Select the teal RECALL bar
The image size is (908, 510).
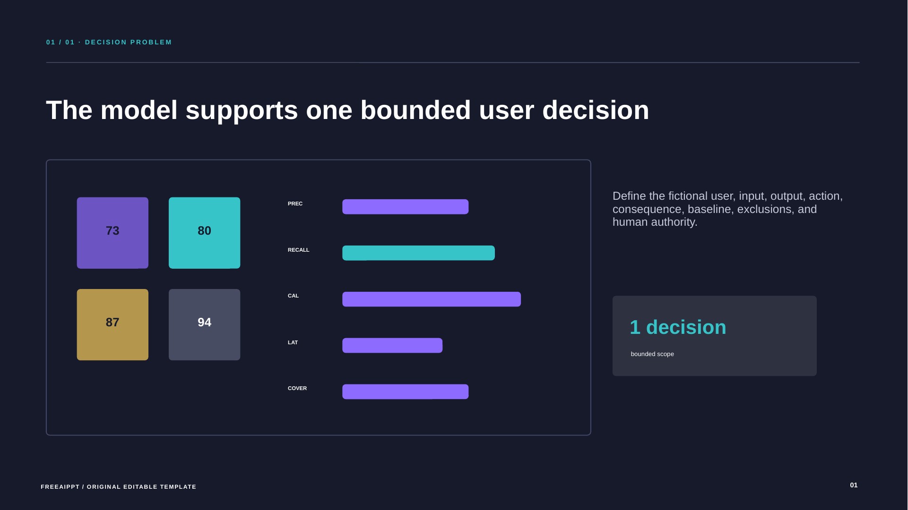pos(418,253)
